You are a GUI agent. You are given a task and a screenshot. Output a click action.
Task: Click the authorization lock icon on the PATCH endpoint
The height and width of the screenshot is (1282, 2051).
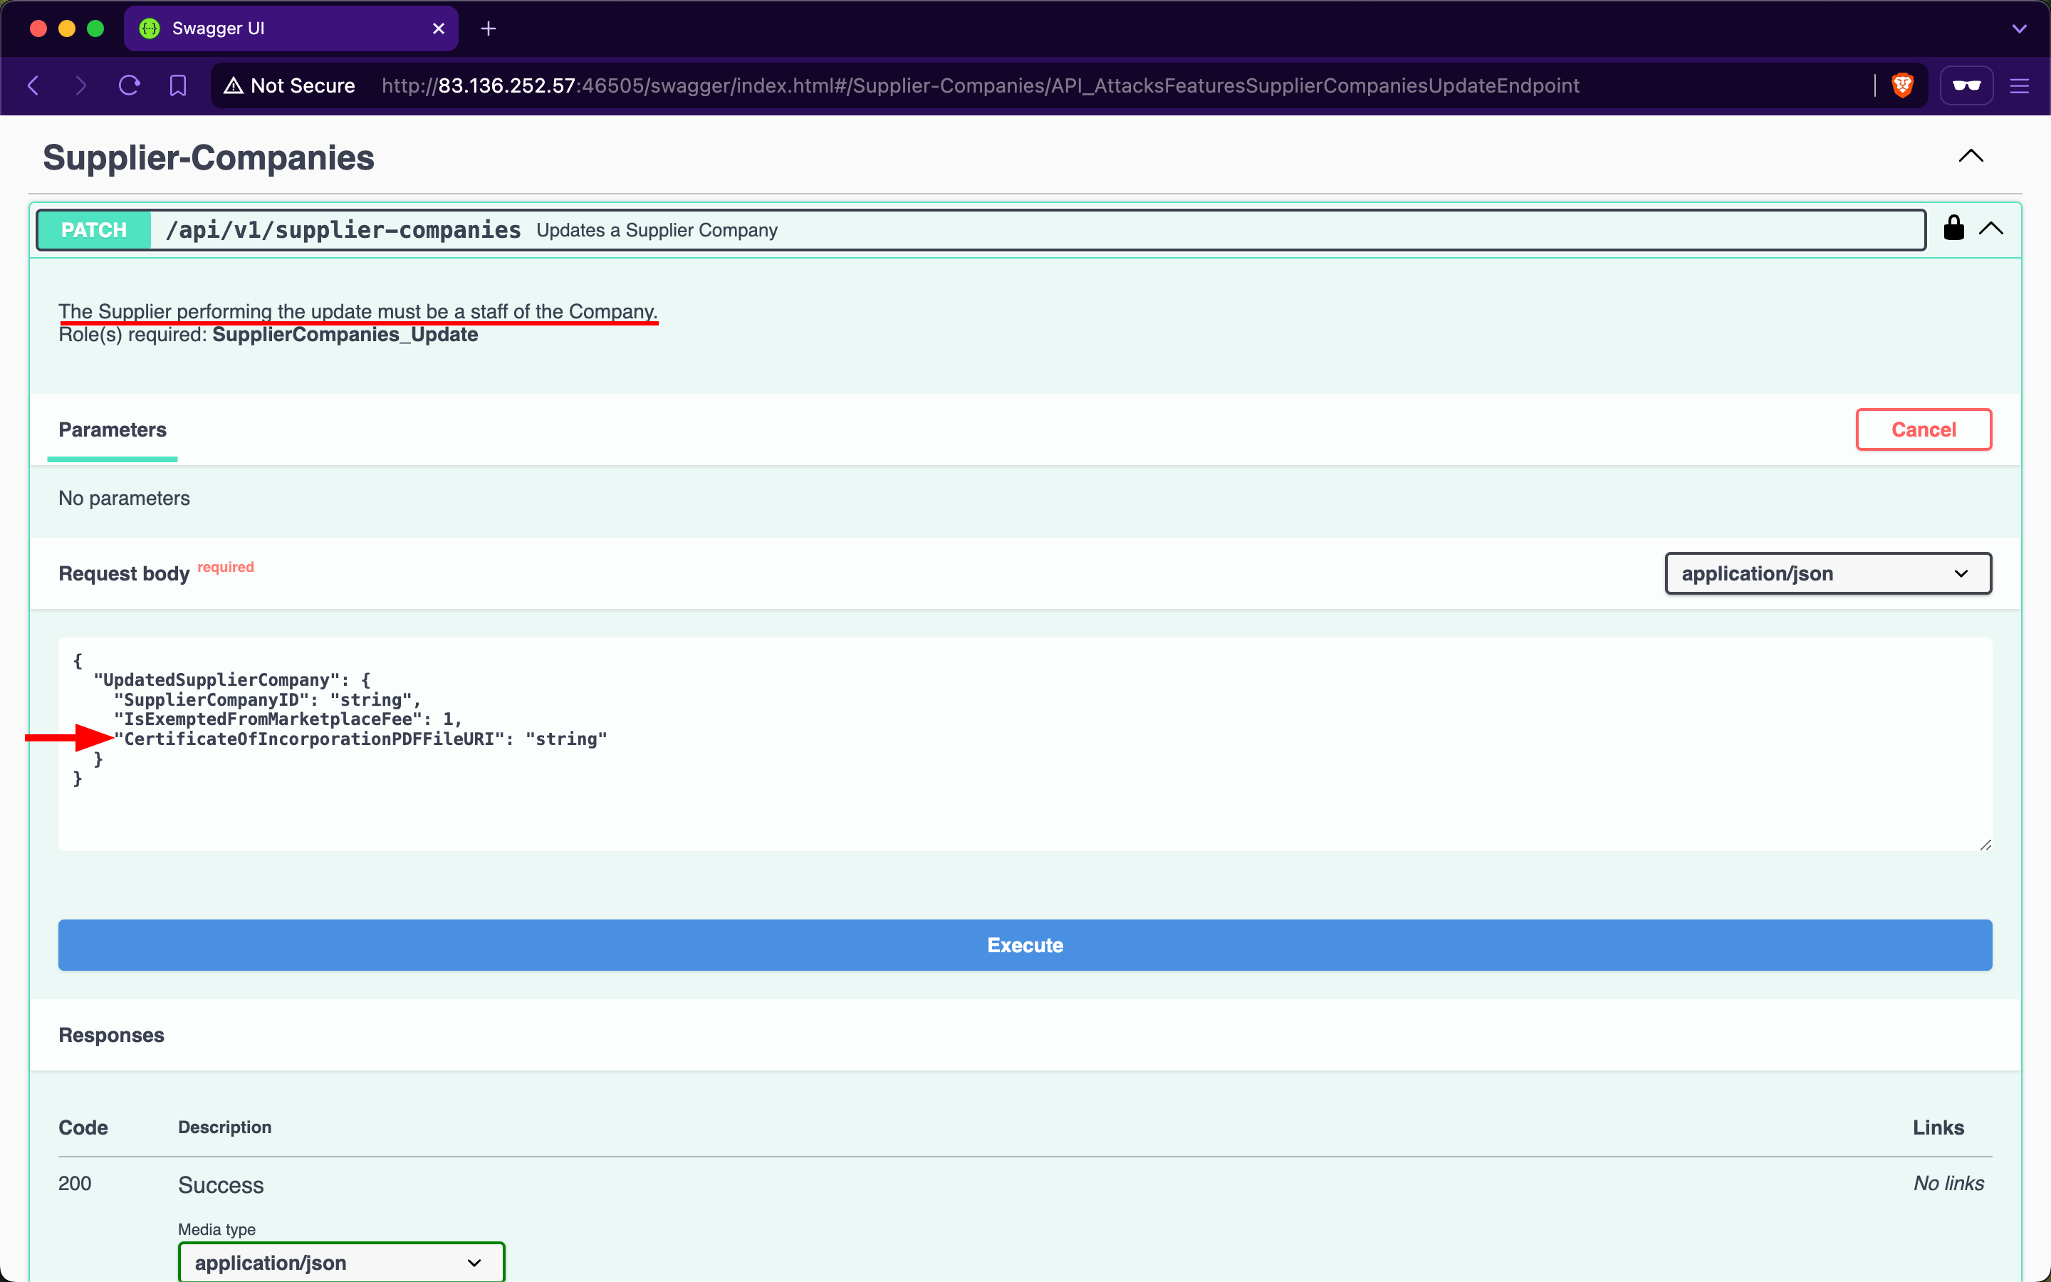(x=1953, y=228)
